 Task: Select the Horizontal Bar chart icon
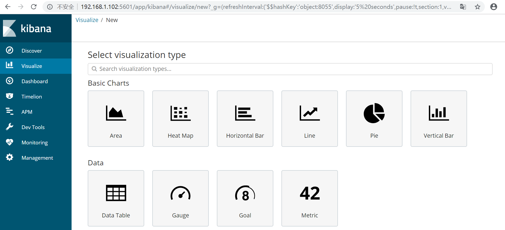245,113
